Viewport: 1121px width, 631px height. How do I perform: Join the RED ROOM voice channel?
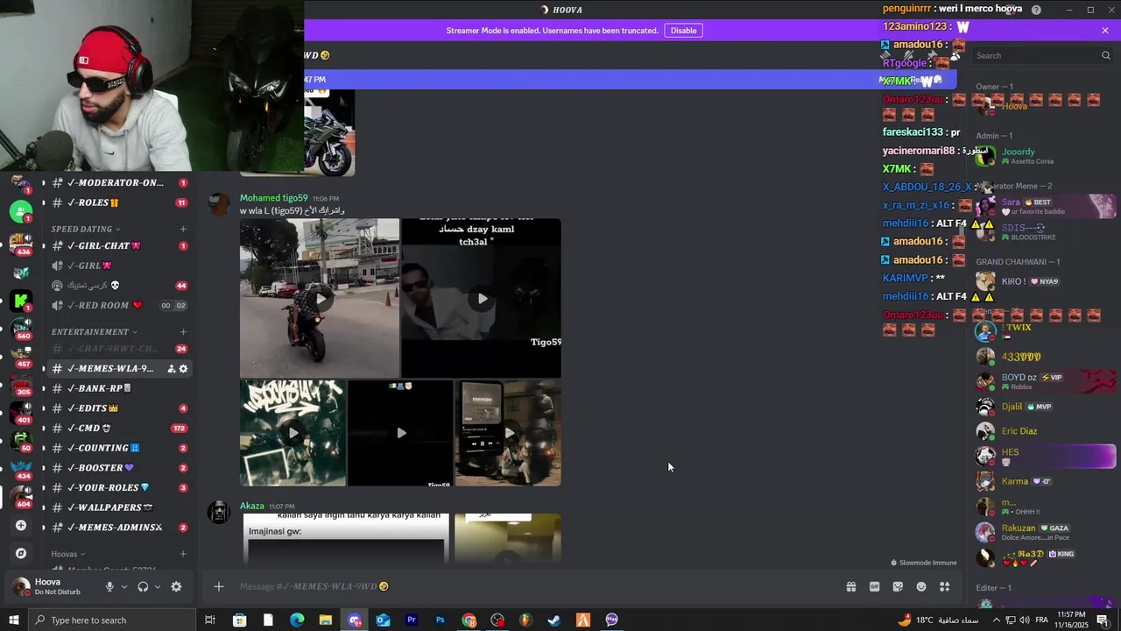pyautogui.click(x=119, y=305)
